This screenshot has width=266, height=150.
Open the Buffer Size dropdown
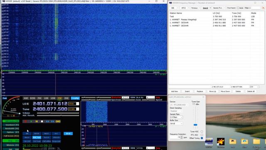[176, 123]
